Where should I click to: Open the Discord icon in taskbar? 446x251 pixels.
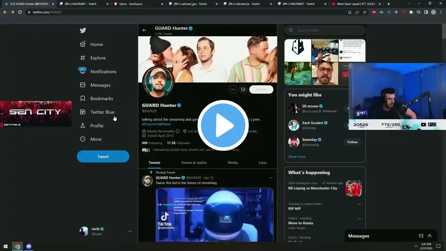click(29, 246)
